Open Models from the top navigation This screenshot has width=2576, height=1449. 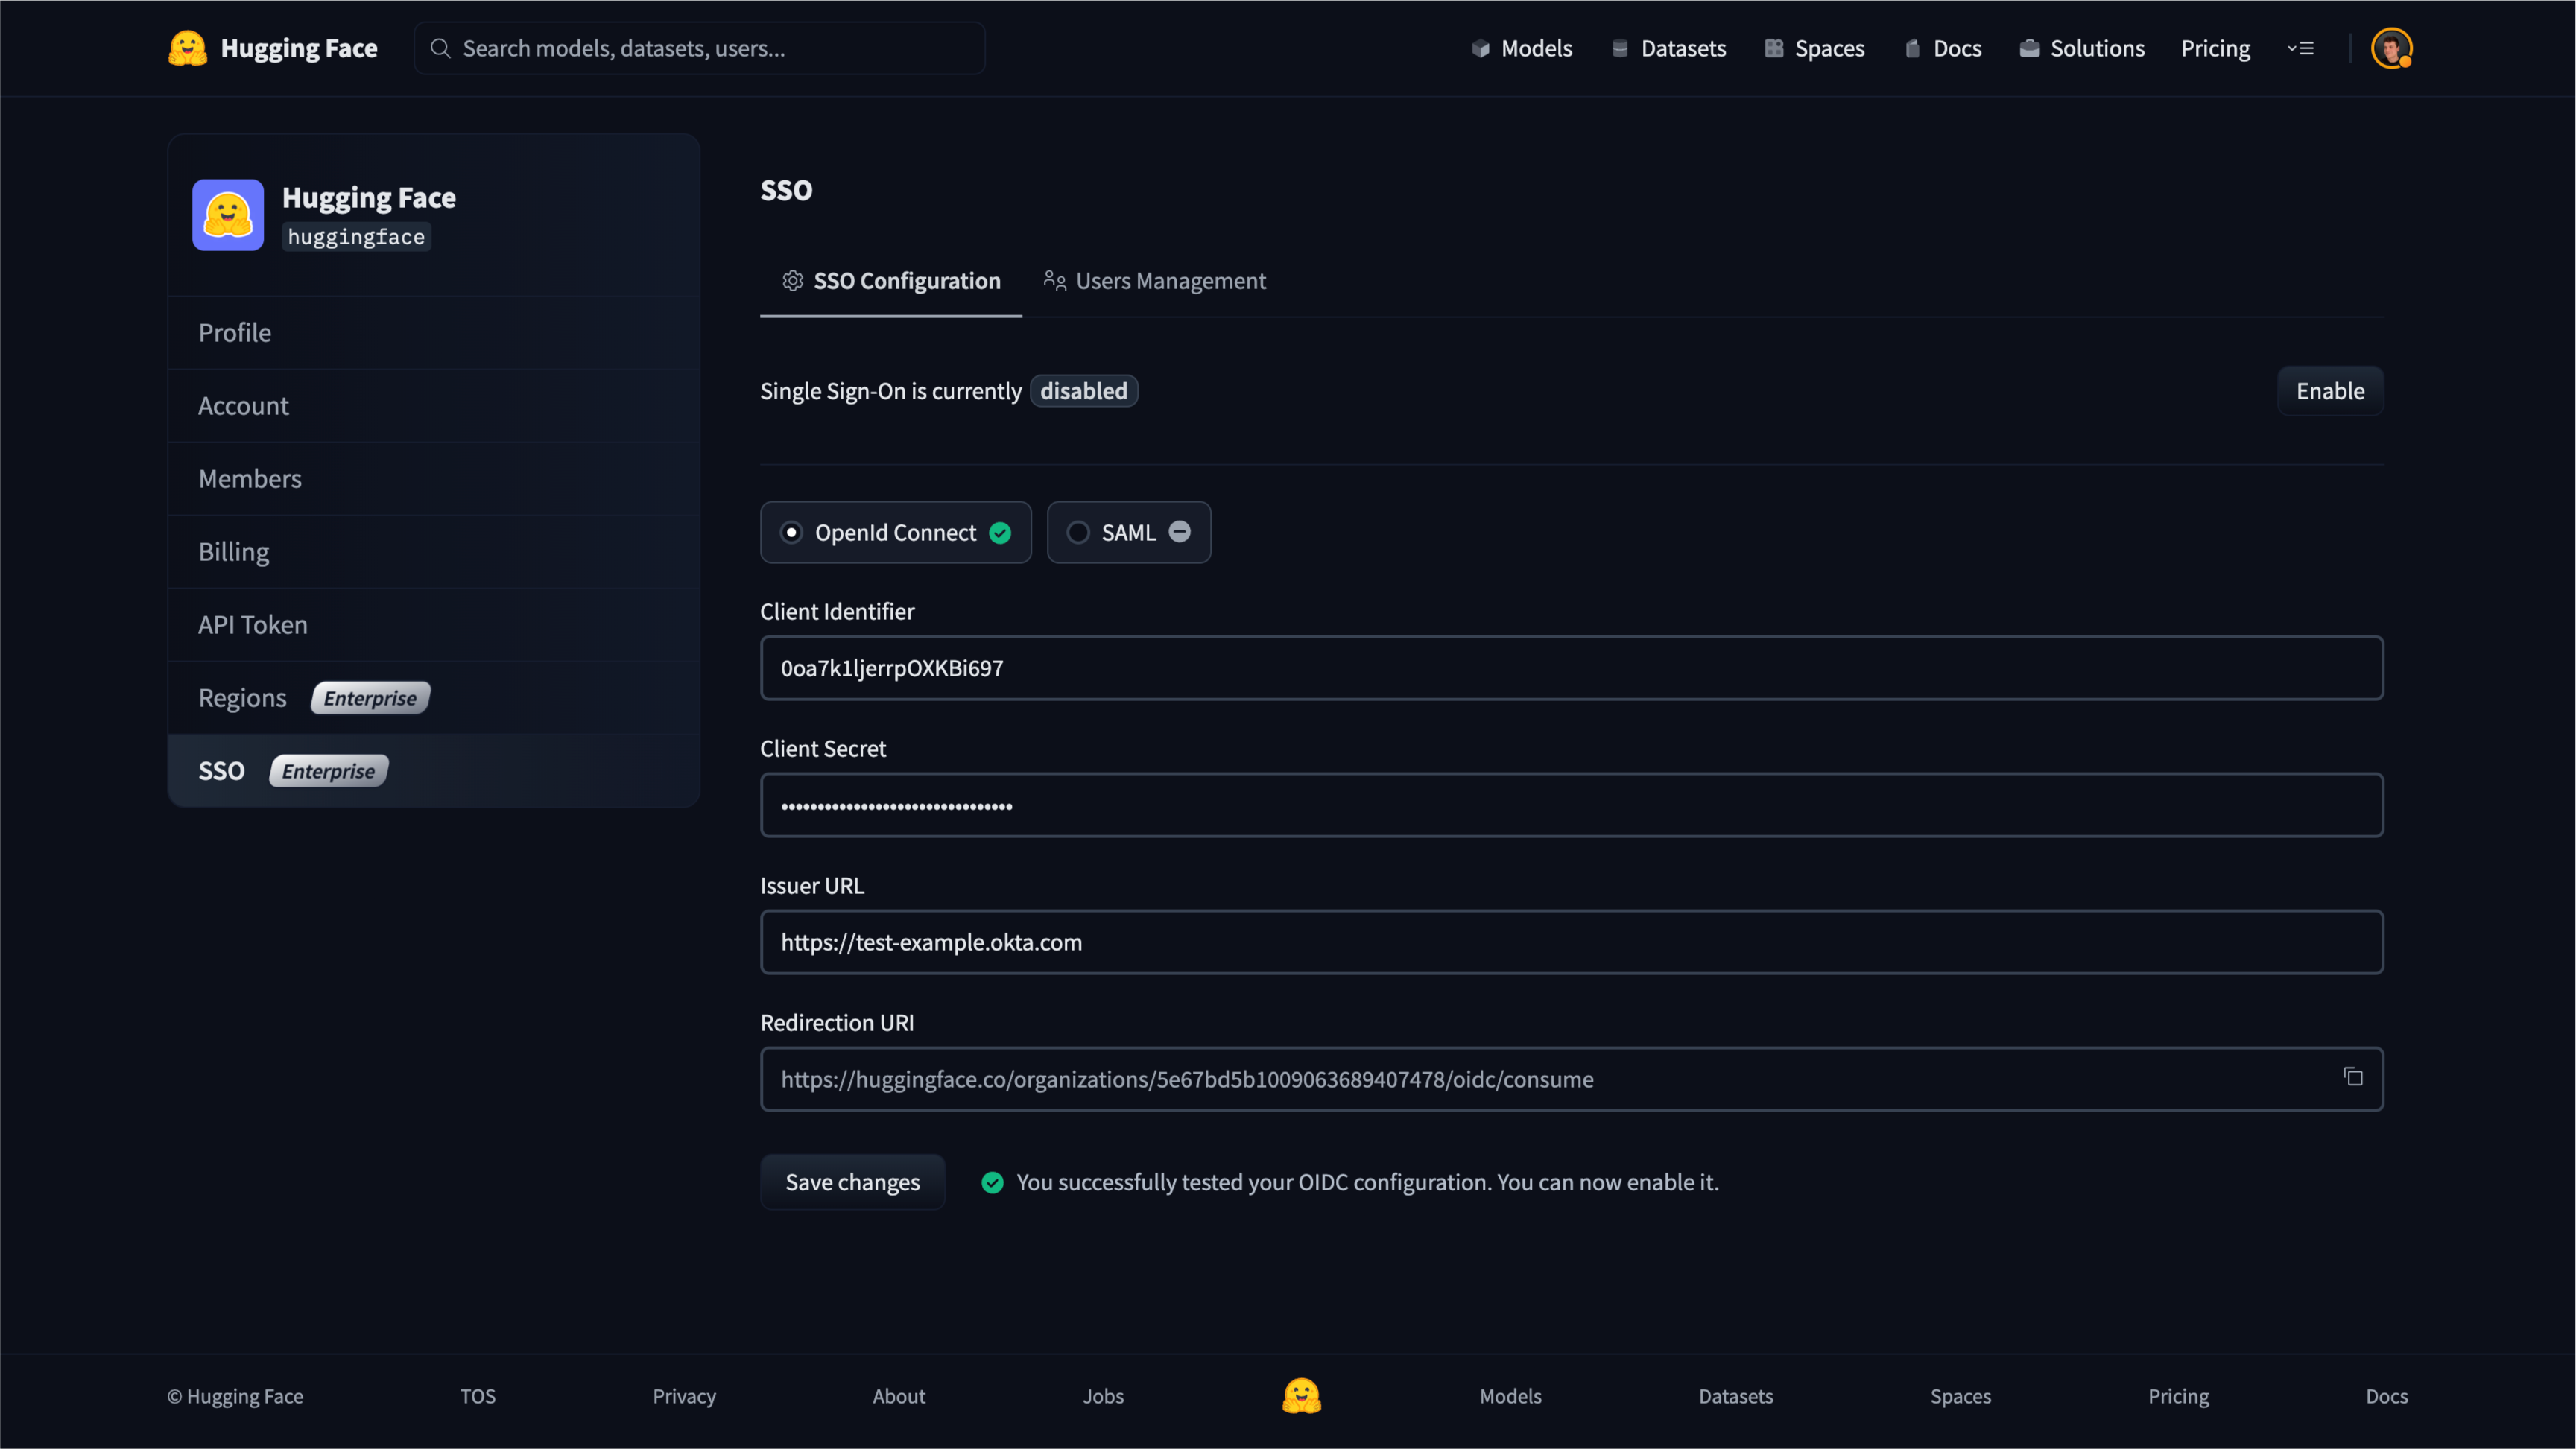[x=1522, y=48]
